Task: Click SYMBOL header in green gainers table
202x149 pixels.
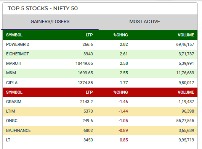Action: [14, 35]
